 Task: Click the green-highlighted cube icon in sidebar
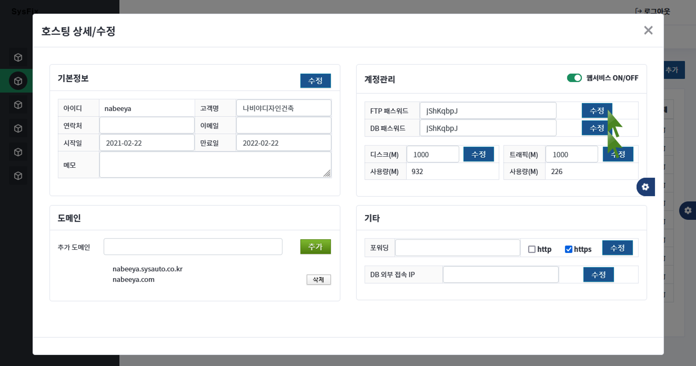coord(18,81)
